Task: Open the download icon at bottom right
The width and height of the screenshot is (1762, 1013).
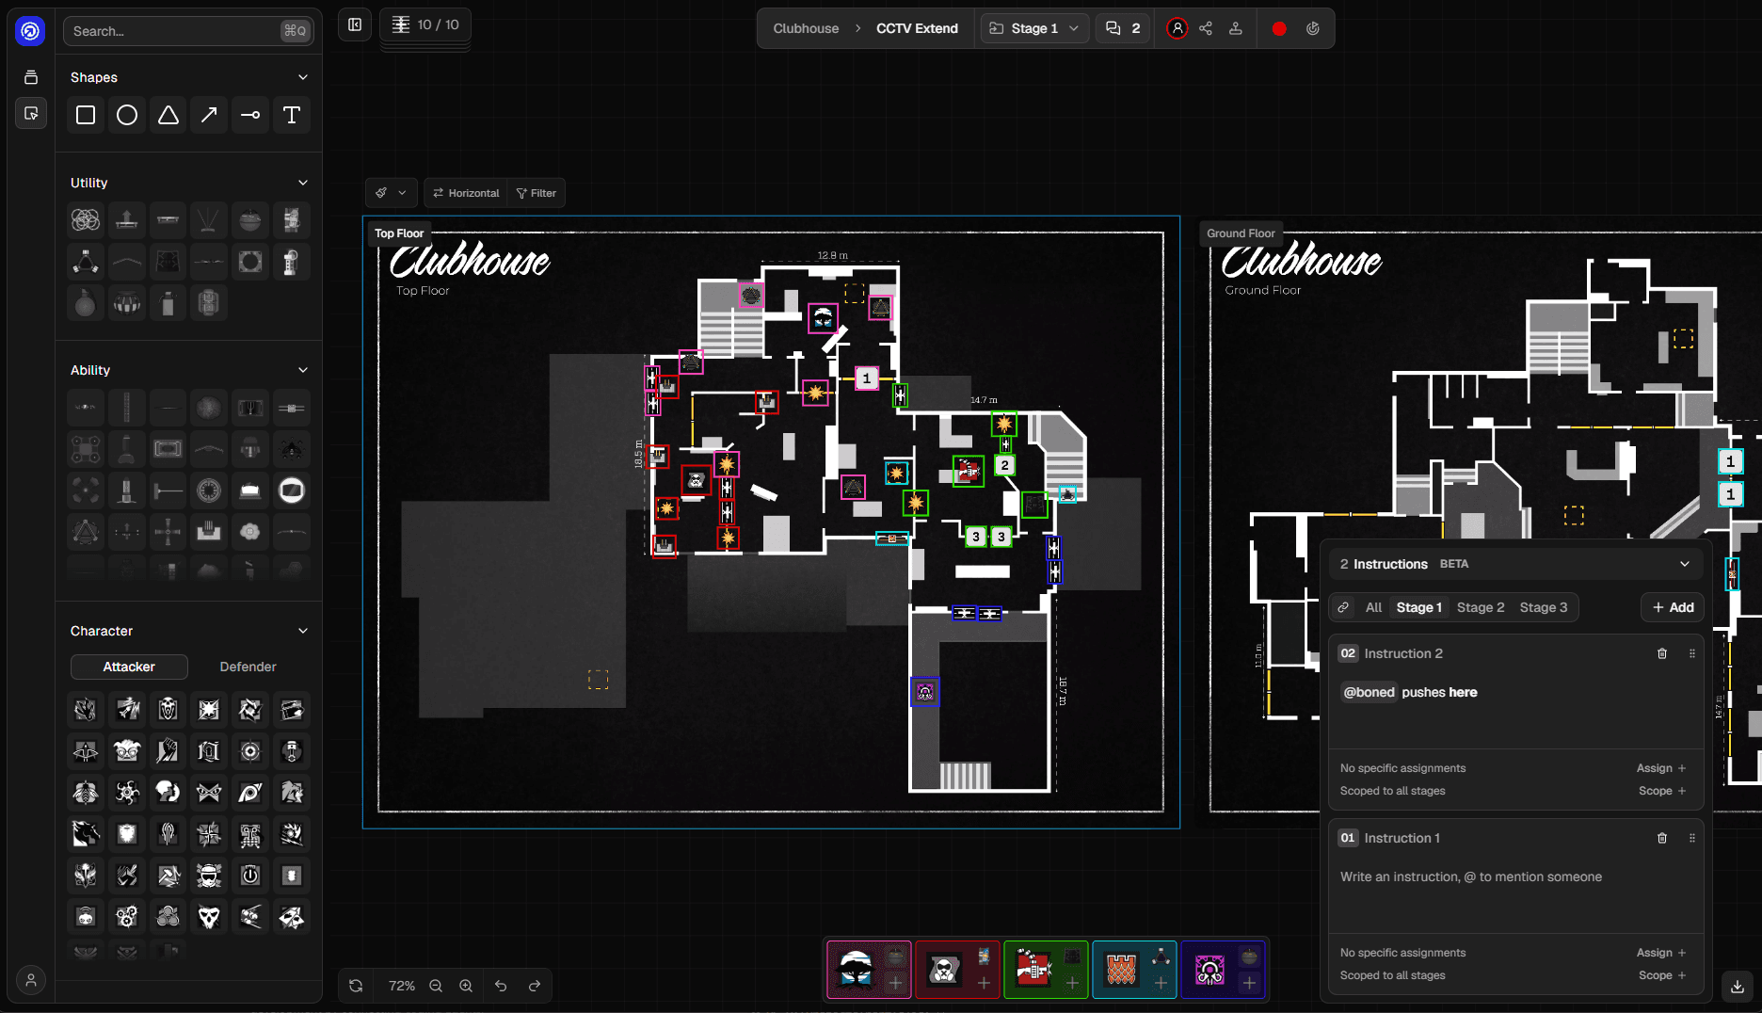Action: [1738, 987]
